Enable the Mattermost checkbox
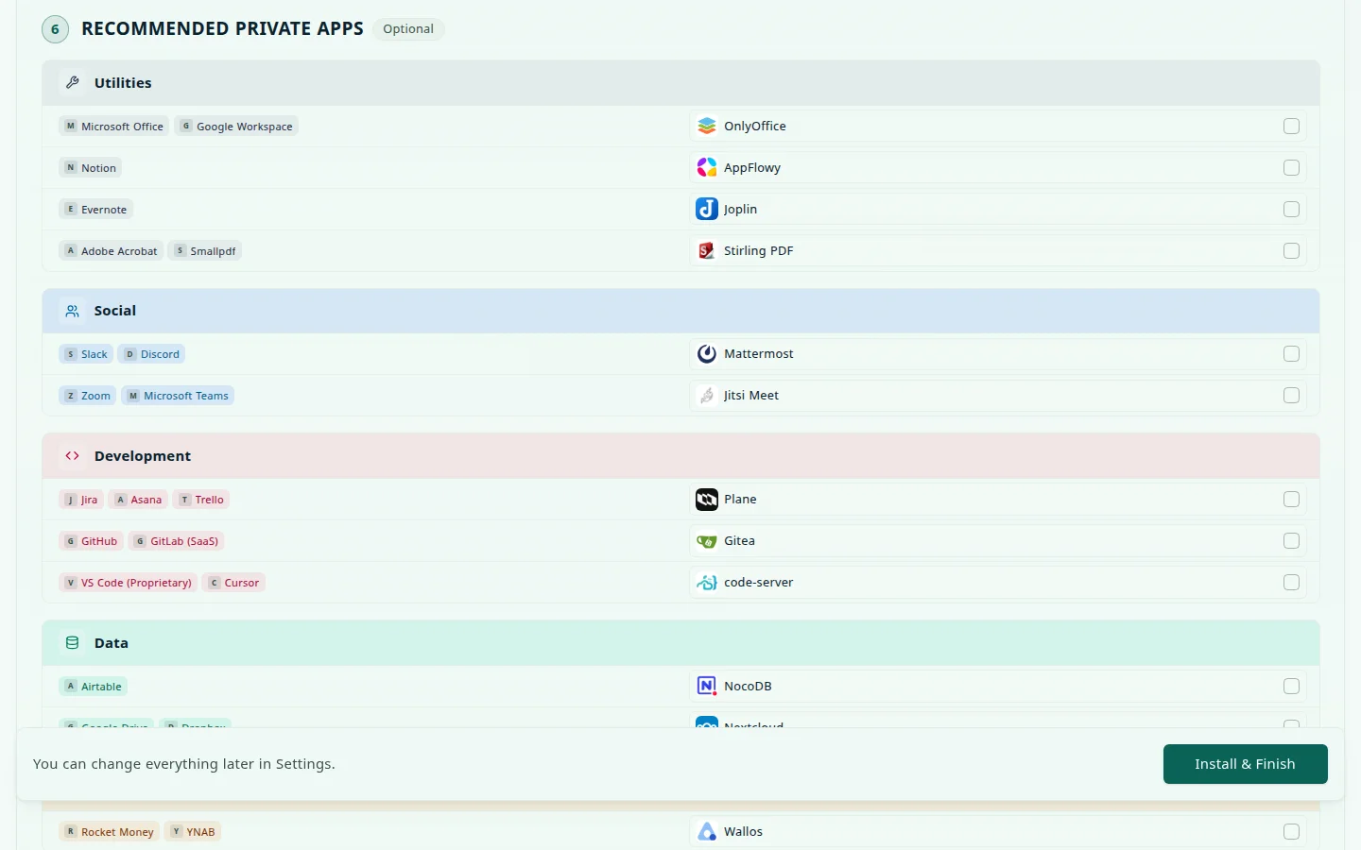The height and width of the screenshot is (850, 1361). click(1291, 353)
